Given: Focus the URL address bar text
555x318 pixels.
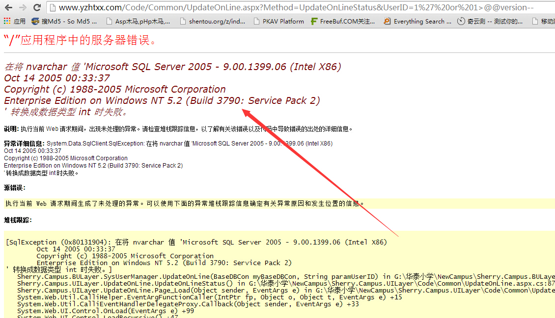Looking at the screenshot, I should point(296,7).
